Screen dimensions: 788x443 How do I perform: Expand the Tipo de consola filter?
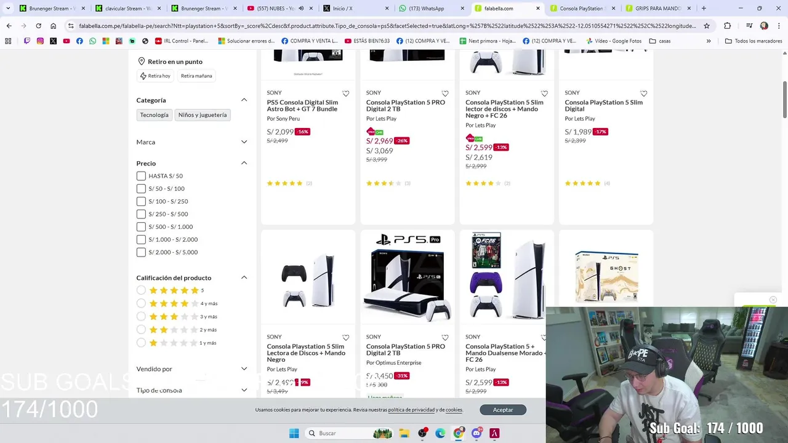(244, 390)
